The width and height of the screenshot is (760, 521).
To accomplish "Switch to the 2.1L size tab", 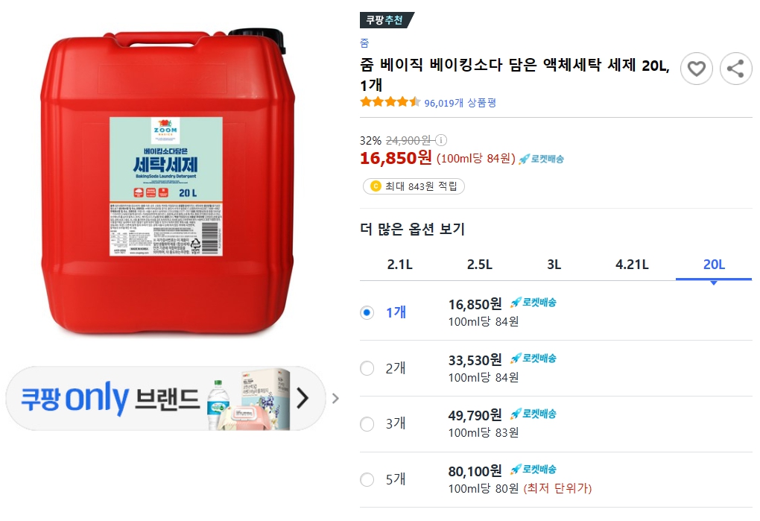I will click(x=400, y=265).
